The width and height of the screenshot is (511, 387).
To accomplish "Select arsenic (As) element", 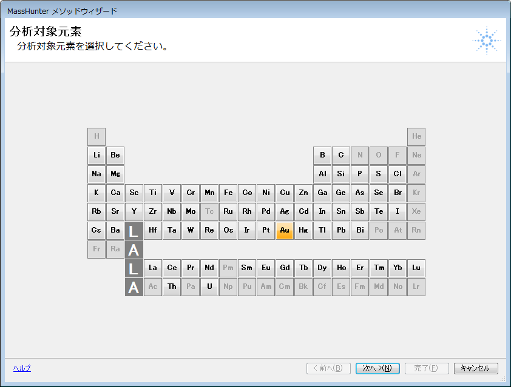I will pos(360,193).
